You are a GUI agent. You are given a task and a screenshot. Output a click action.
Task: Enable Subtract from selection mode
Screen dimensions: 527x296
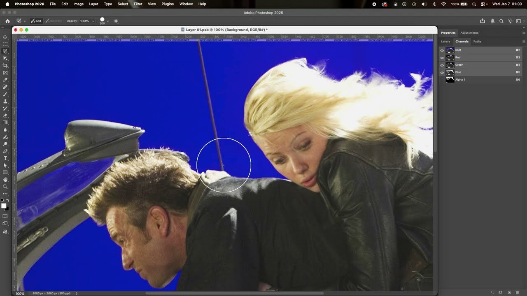(54, 21)
